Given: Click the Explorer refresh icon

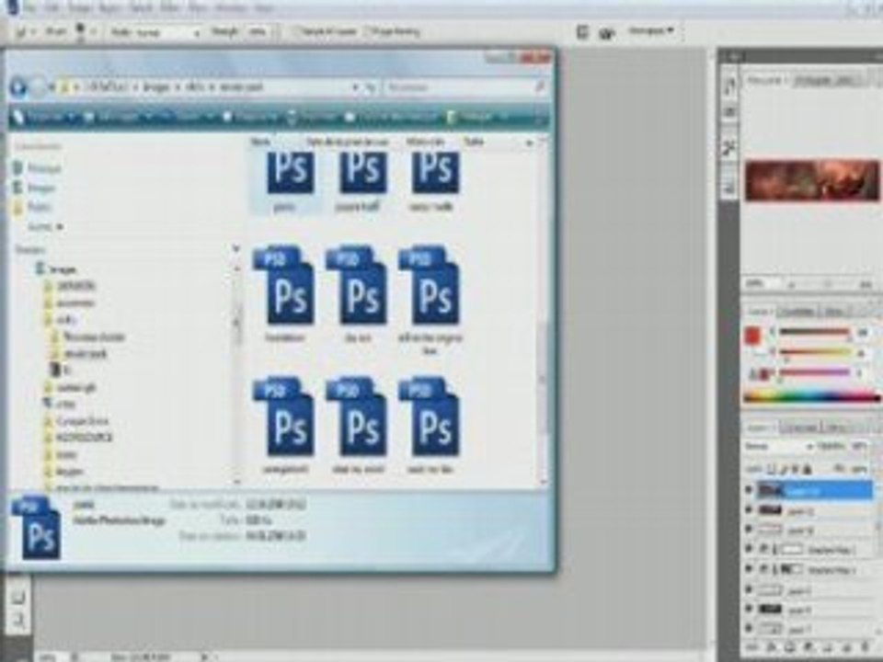Looking at the screenshot, I should (371, 87).
